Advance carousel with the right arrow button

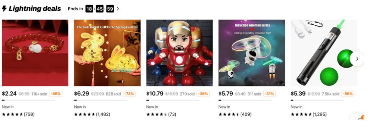pyautogui.click(x=357, y=59)
